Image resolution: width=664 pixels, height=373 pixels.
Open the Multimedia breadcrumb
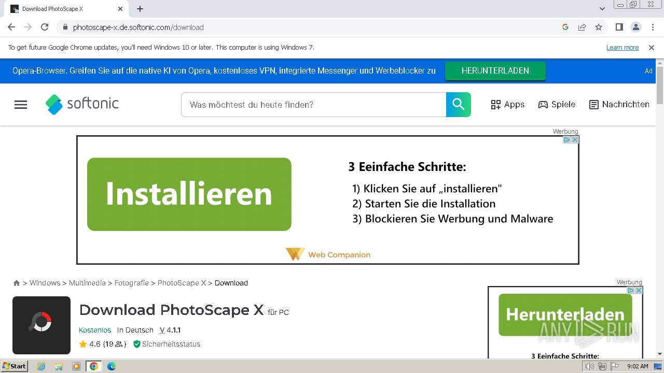[x=87, y=283]
